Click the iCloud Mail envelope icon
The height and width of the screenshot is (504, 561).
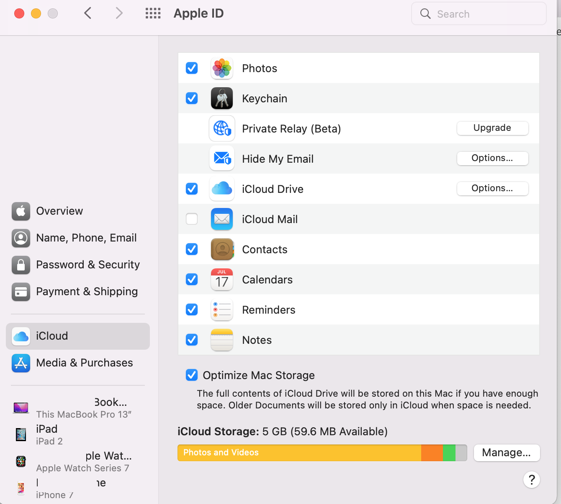[222, 219]
